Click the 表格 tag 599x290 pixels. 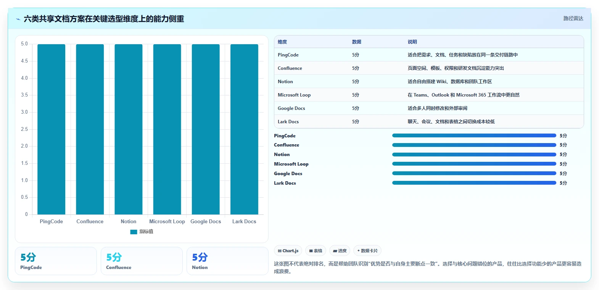(x=316, y=251)
